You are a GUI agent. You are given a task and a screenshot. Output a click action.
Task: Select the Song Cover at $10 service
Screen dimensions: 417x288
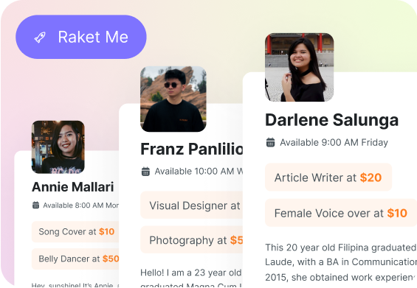(x=75, y=232)
